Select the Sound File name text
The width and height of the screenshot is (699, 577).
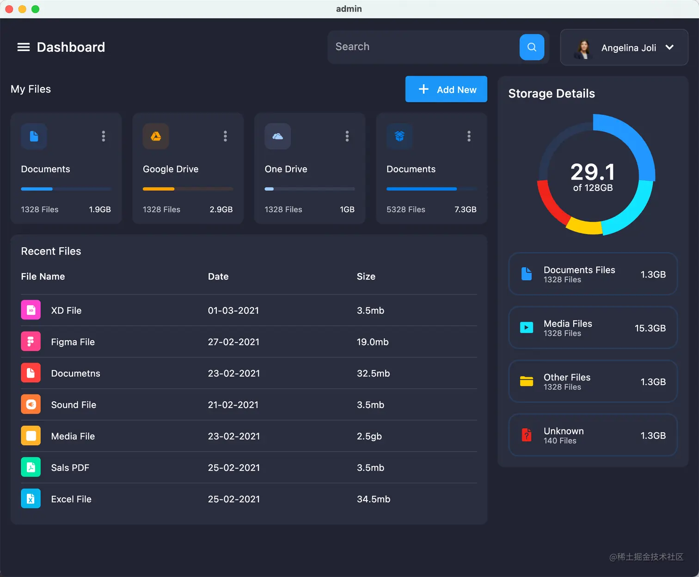pyautogui.click(x=74, y=405)
